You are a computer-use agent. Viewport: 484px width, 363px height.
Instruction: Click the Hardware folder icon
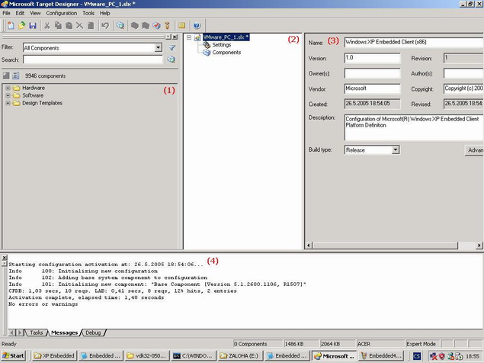click(17, 88)
